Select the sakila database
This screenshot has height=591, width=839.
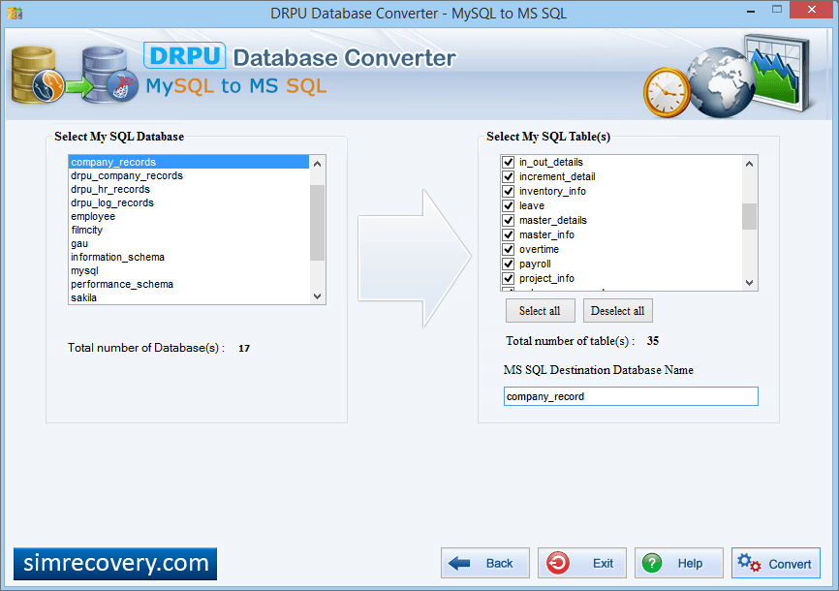(190, 297)
